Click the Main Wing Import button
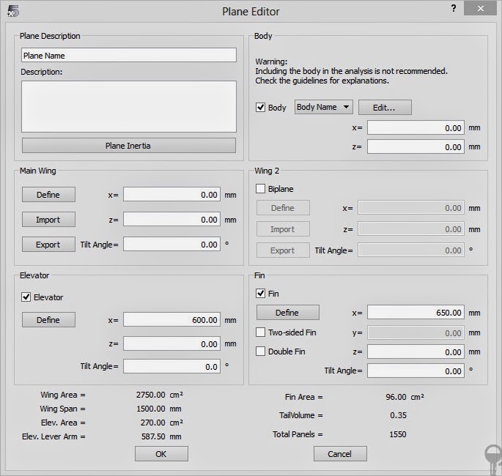The image size is (502, 476). [x=48, y=220]
